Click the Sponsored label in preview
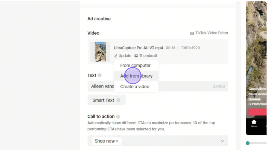This screenshot has width=267, height=152. click(x=254, y=99)
